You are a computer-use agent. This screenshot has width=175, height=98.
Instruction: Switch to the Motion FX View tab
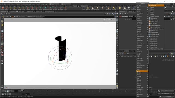(x=39, y=11)
